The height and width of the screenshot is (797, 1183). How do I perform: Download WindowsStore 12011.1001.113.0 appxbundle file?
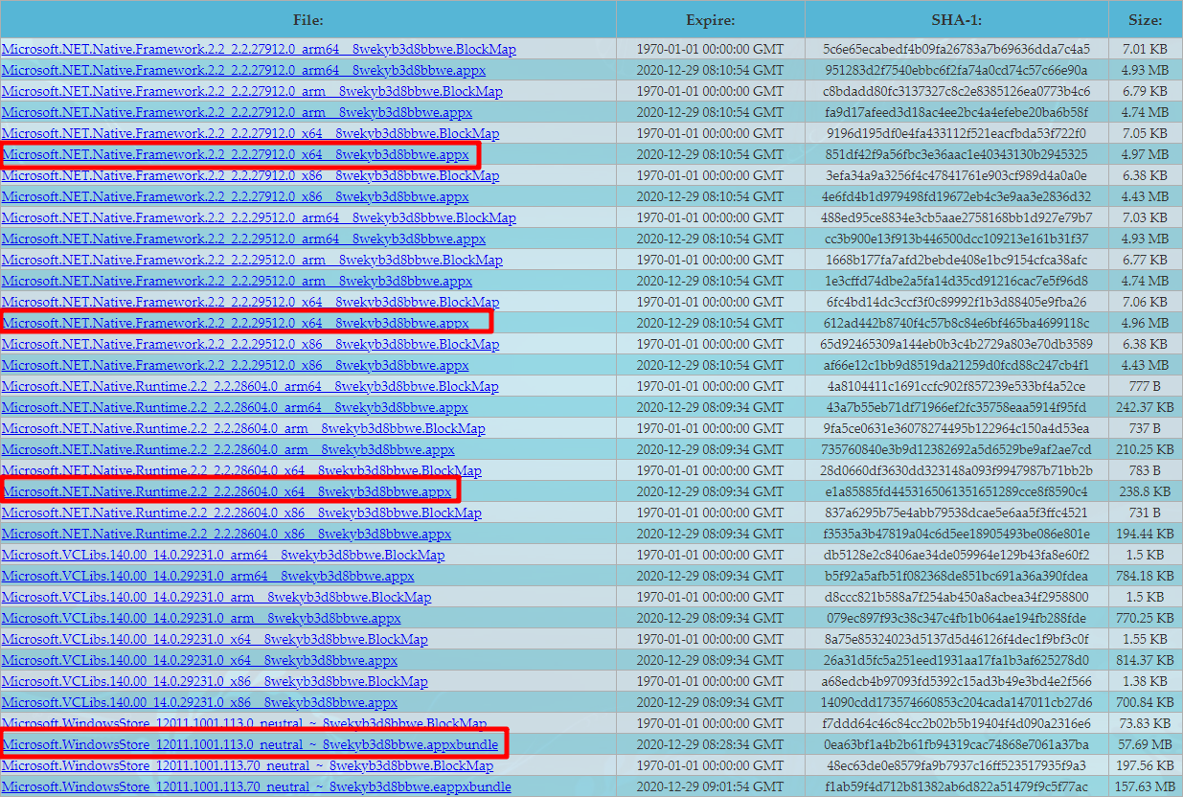[x=251, y=744]
